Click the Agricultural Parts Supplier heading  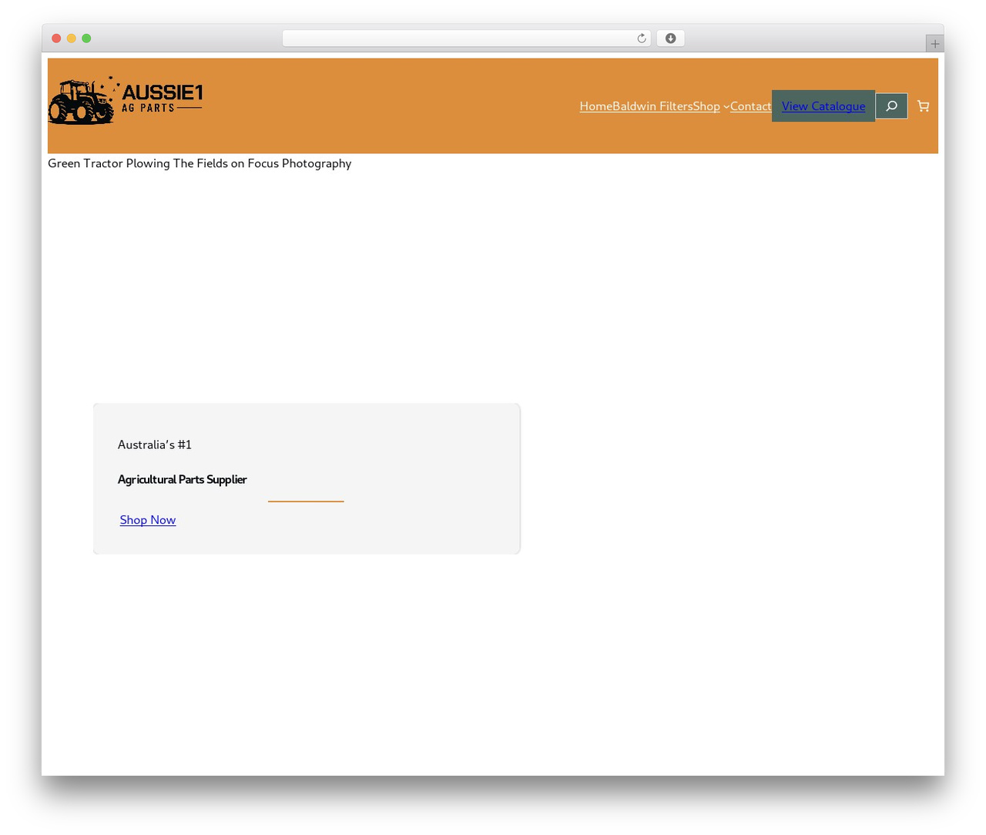[x=183, y=479]
